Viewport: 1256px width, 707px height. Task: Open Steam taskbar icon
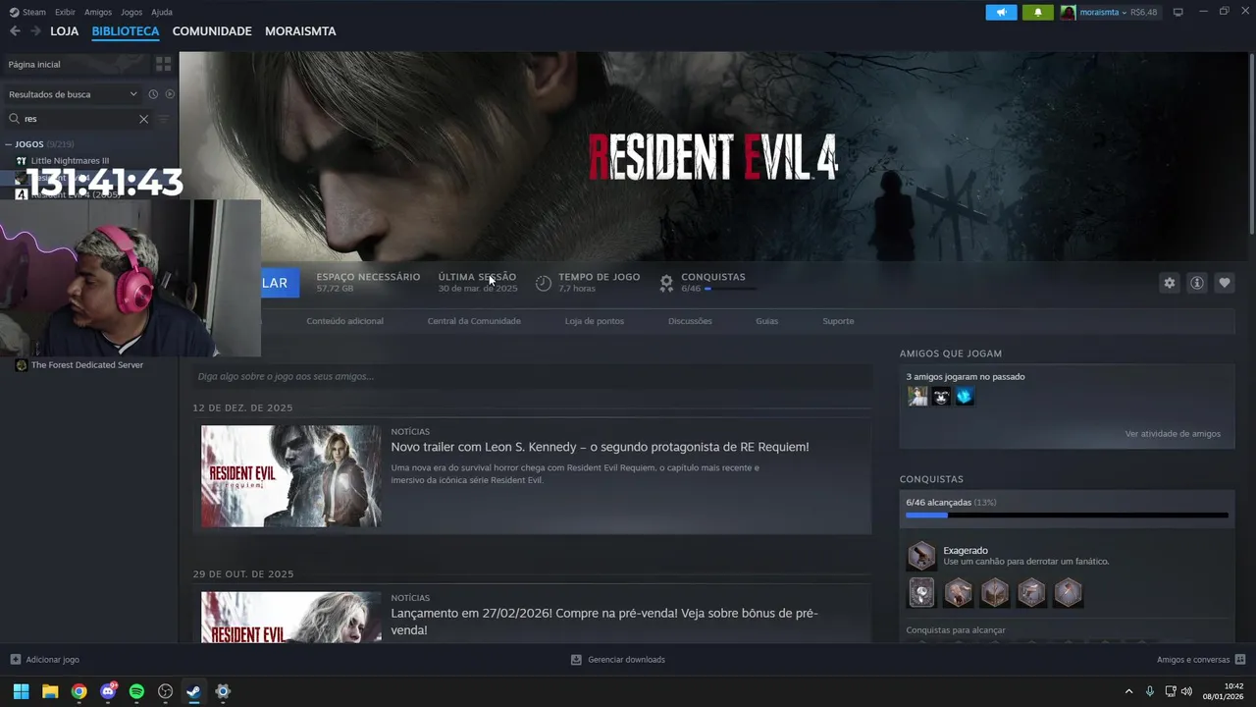(193, 691)
